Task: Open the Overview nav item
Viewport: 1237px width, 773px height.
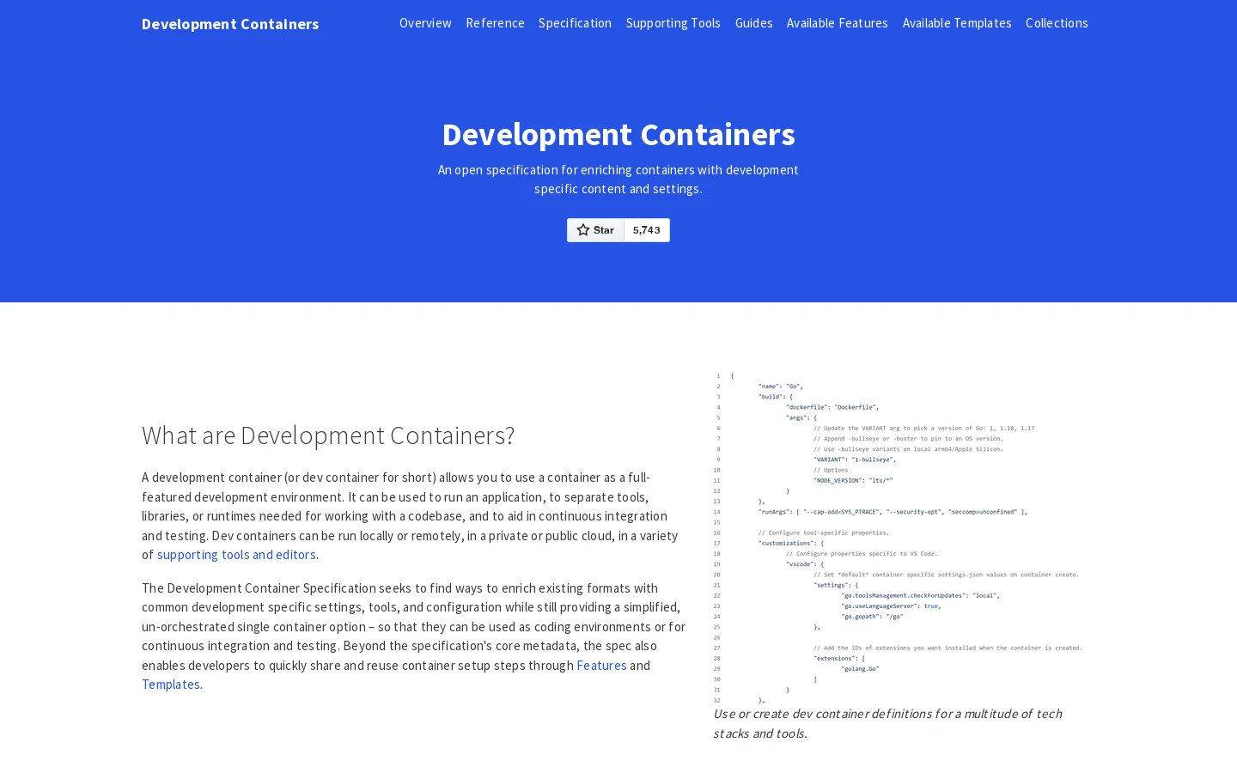Action: (x=425, y=23)
